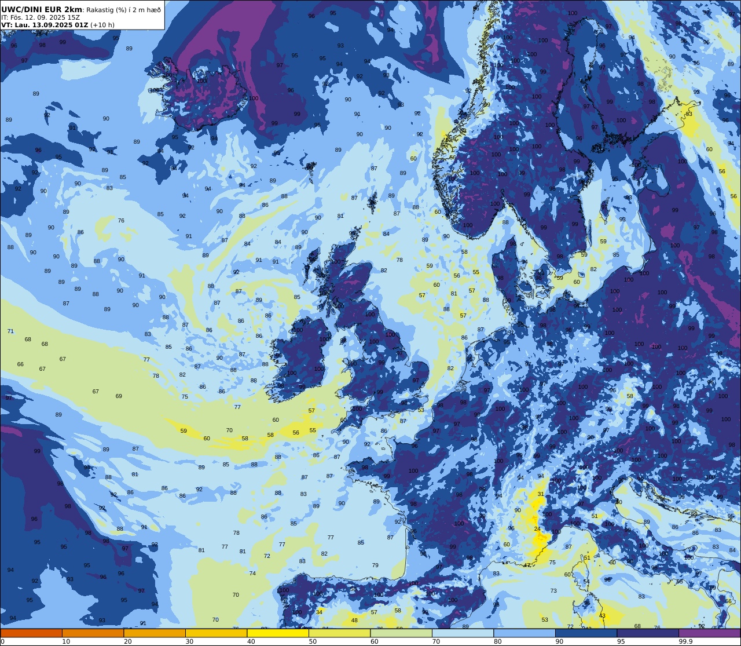
Task: Click the dark orange 0–10 legend color segment
Action: pyautogui.click(x=31, y=633)
